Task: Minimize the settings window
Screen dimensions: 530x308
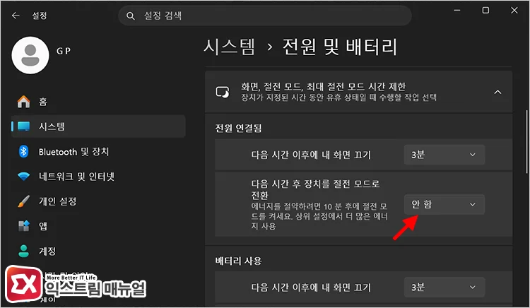Action: click(x=457, y=11)
